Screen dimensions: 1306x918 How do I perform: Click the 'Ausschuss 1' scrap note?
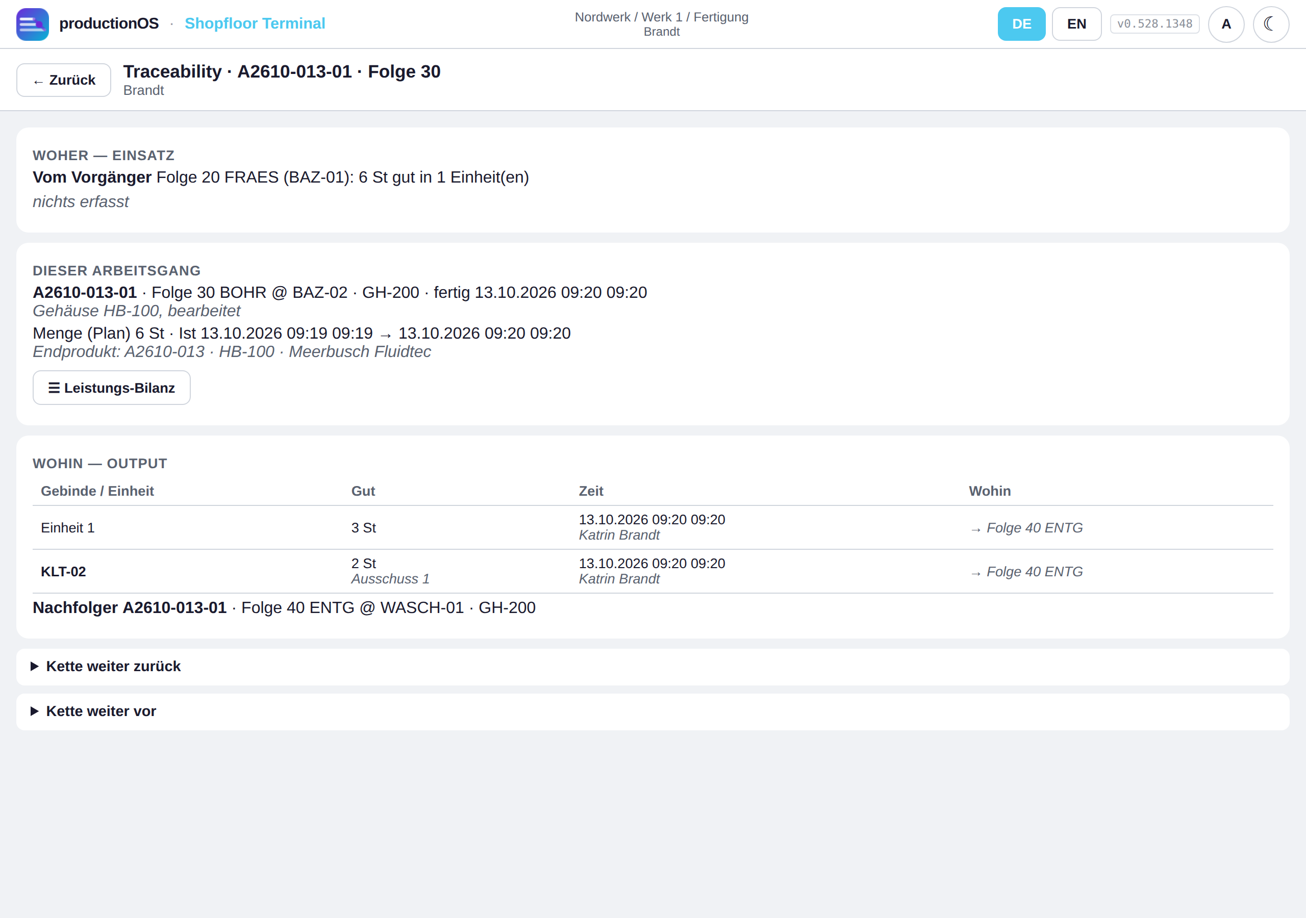[x=390, y=579]
